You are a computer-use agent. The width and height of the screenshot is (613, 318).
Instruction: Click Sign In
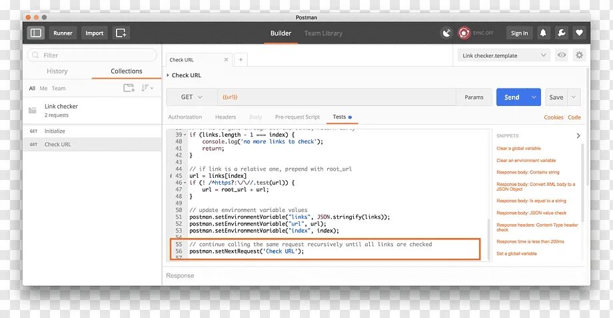click(x=519, y=33)
